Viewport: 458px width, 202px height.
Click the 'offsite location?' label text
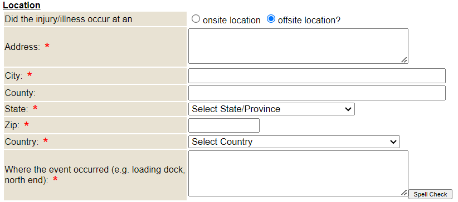pyautogui.click(x=309, y=21)
